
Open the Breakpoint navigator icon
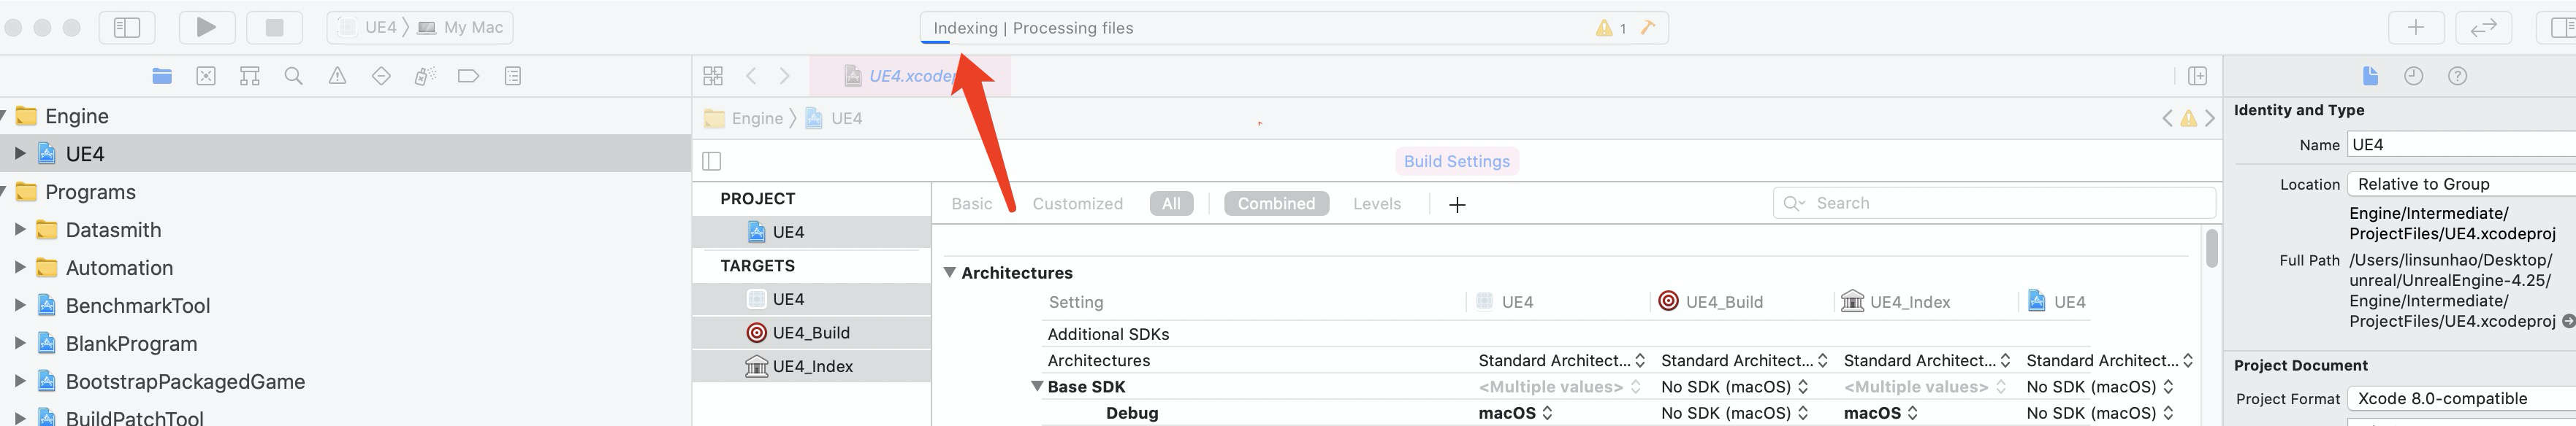point(468,76)
